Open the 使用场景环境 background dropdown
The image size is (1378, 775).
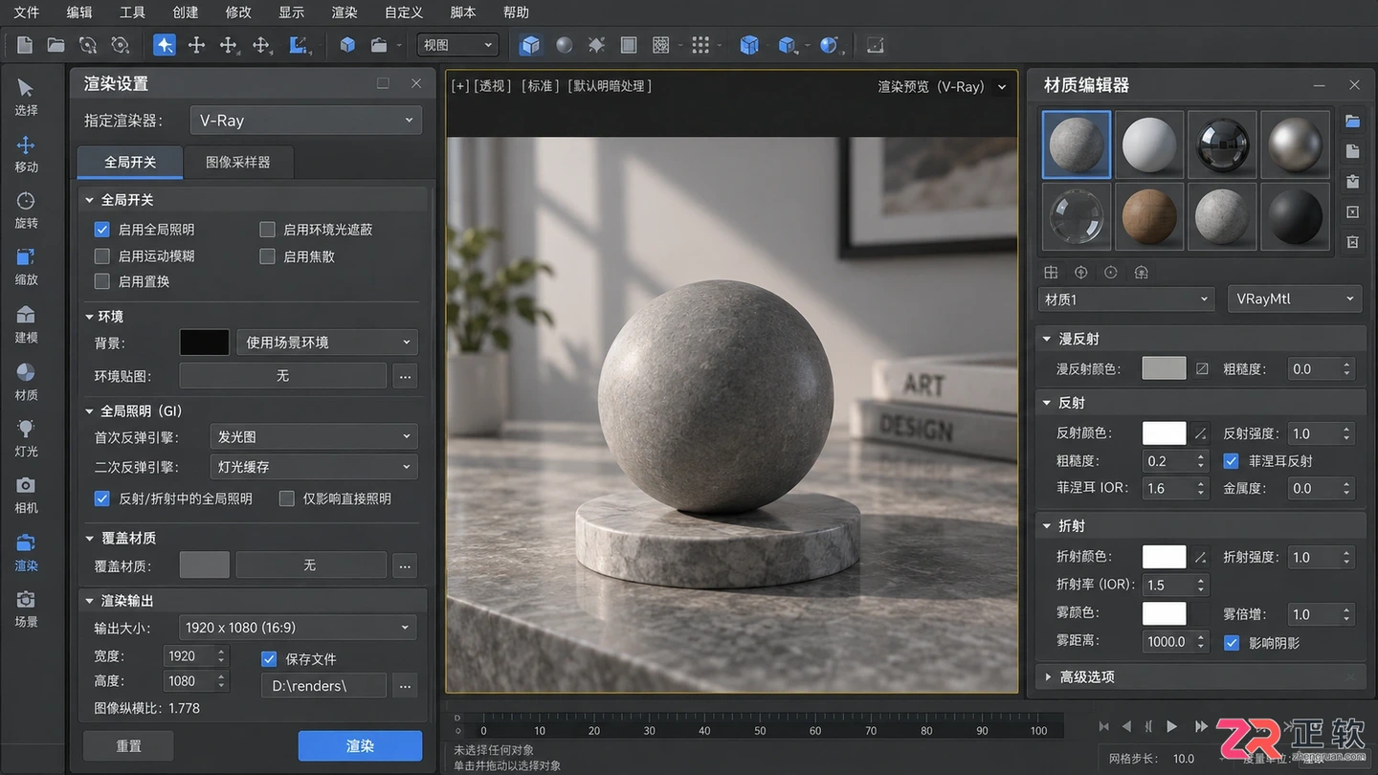(x=327, y=343)
